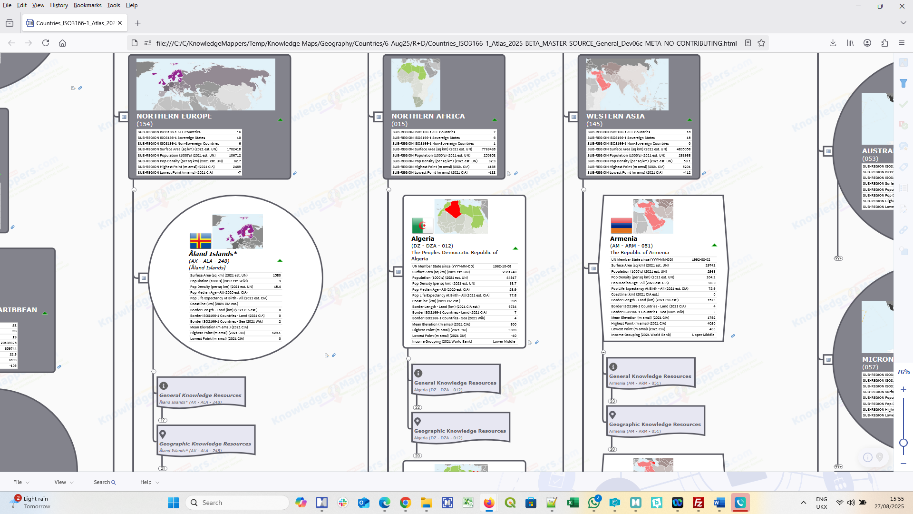Click the Search button in bottom bar
The width and height of the screenshot is (913, 514).
[105, 482]
